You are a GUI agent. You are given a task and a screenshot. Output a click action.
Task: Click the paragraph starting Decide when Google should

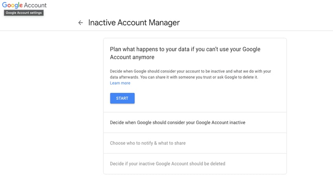pos(190,74)
